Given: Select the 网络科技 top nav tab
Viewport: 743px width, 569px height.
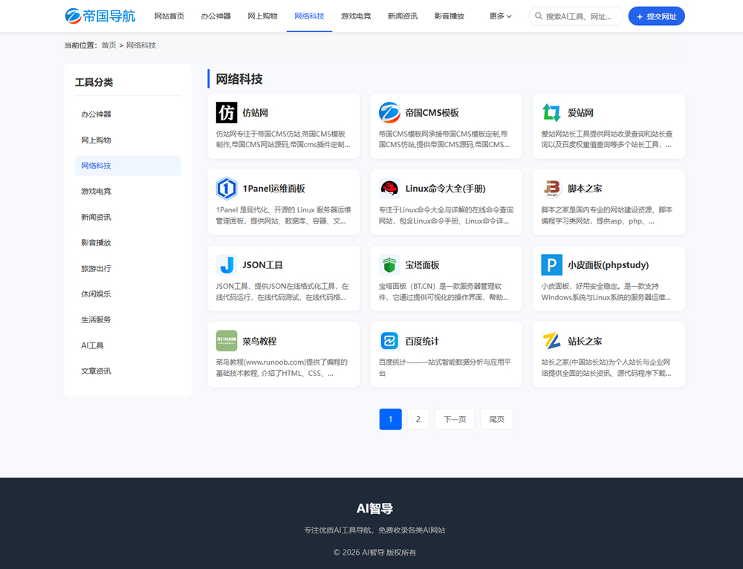Looking at the screenshot, I should coord(309,16).
